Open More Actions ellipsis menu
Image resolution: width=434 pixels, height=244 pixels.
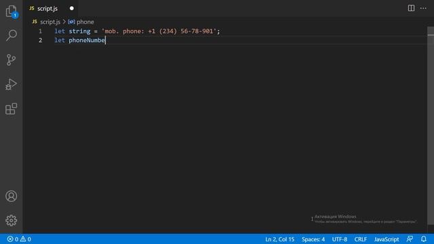[x=423, y=8]
